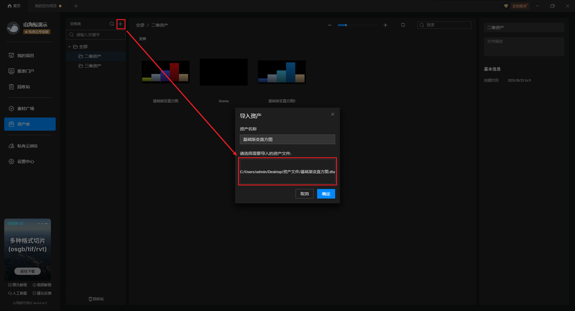Open the 图文教程 link
This screenshot has width=575, height=311.
tap(18, 285)
